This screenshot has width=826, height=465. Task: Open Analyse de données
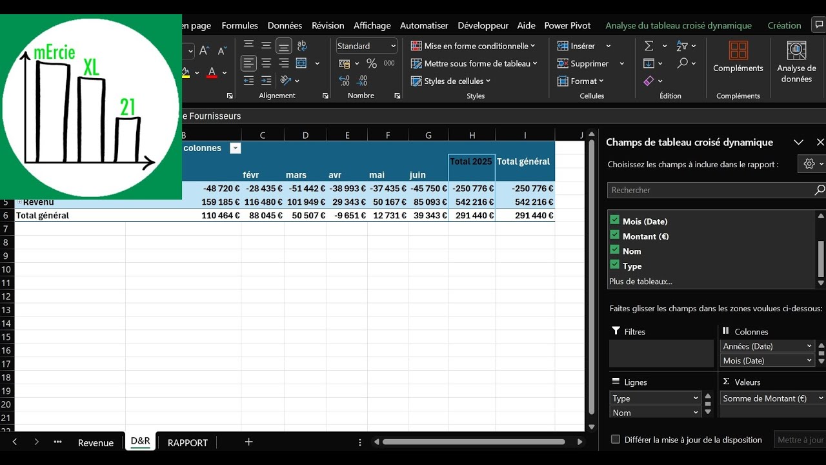(x=796, y=62)
